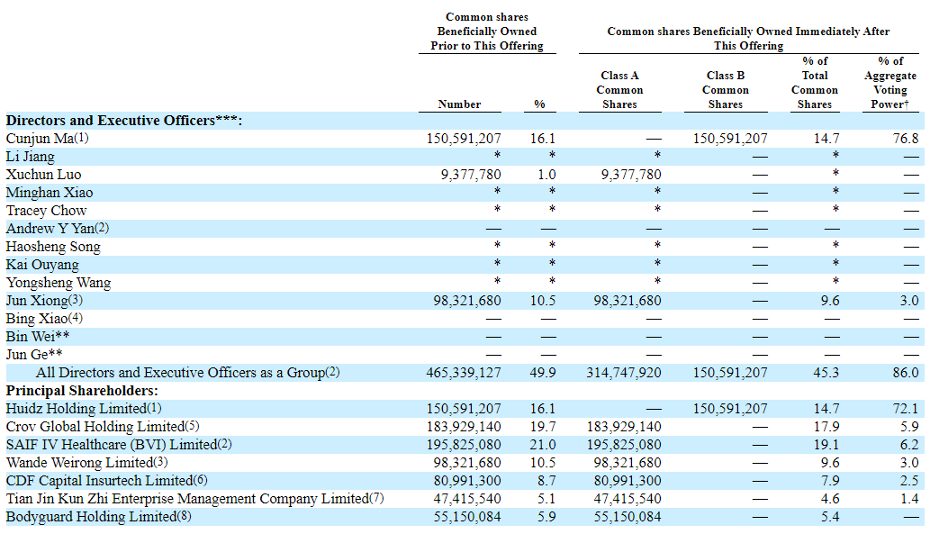The image size is (930, 534).
Task: Select 195,825,080 in the Class A column
Action: click(x=624, y=445)
